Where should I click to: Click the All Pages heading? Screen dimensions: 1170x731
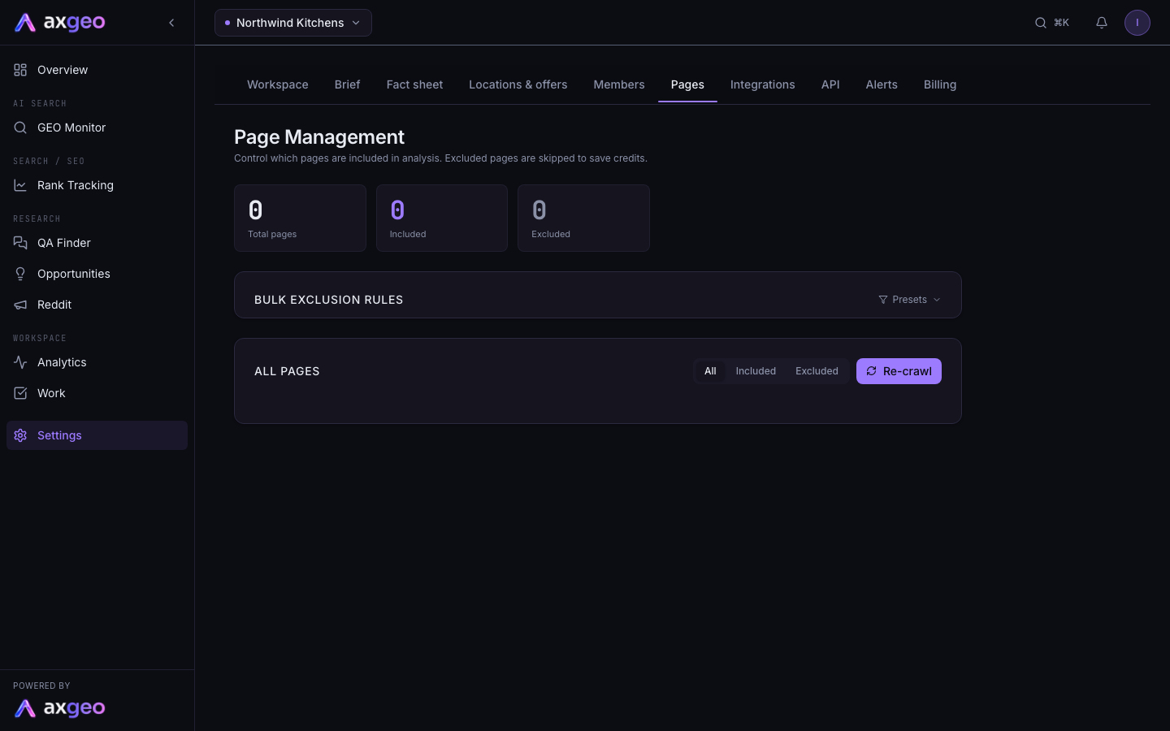pos(287,371)
